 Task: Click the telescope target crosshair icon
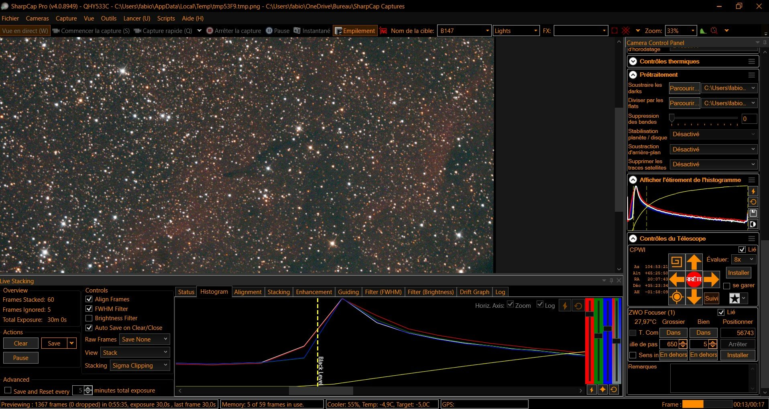coord(677,297)
